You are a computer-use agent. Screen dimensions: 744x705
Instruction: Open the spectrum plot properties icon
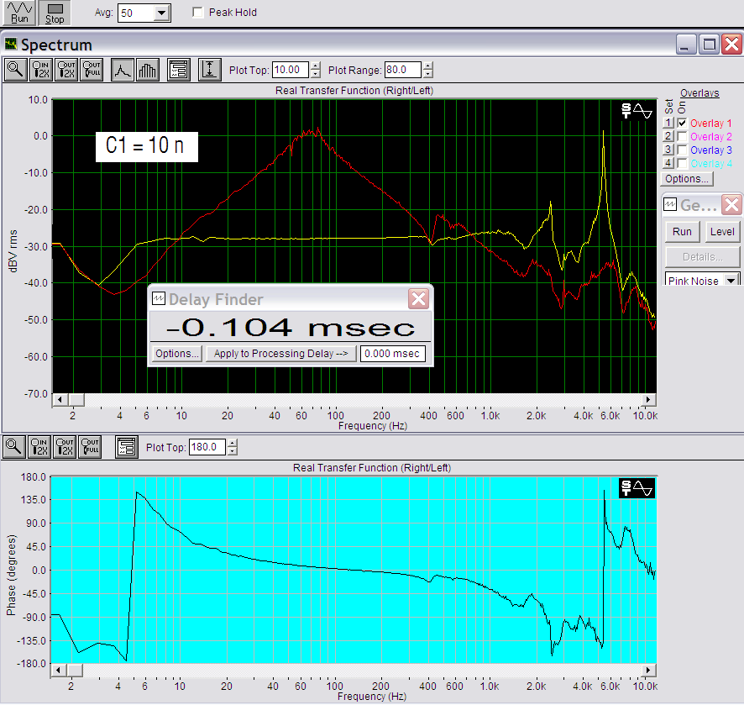179,70
